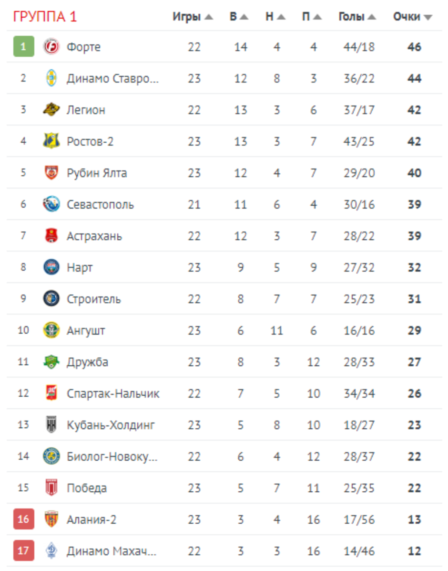Click the Форте team logo icon
The width and height of the screenshot is (448, 571).
click(x=51, y=47)
